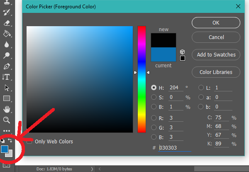Click Add to Swatches
Image resolution: width=249 pixels, height=172 pixels.
pyautogui.click(x=216, y=55)
